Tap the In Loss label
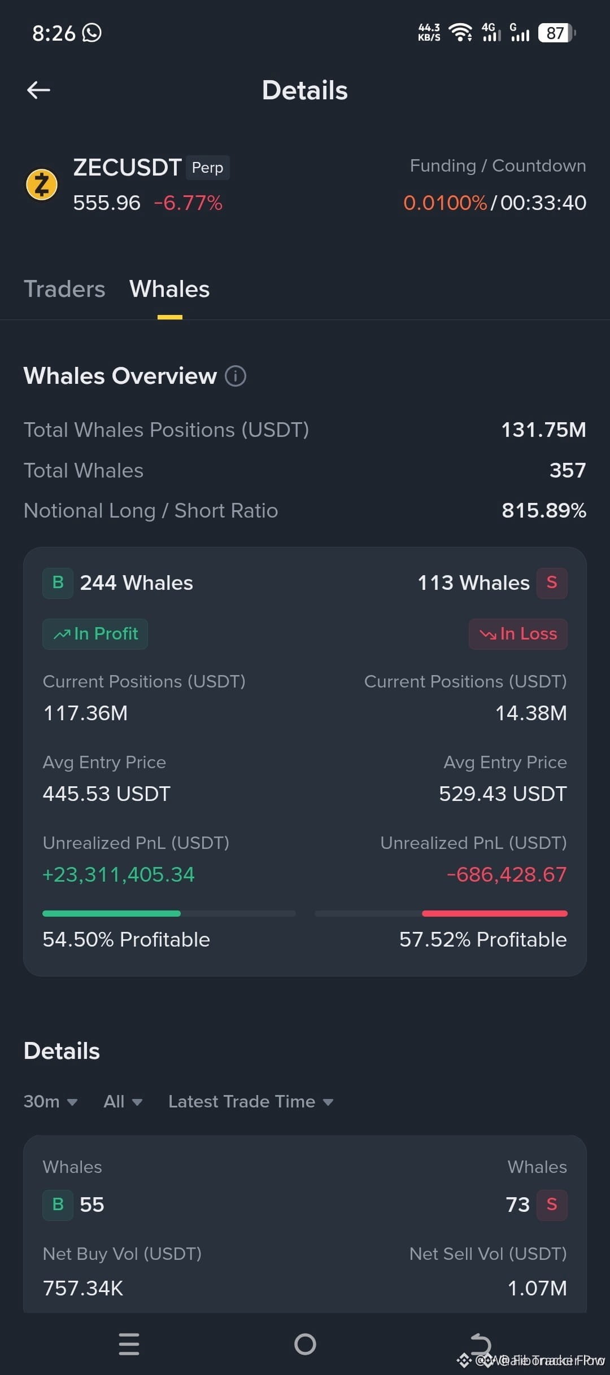The width and height of the screenshot is (610, 1375). click(518, 634)
